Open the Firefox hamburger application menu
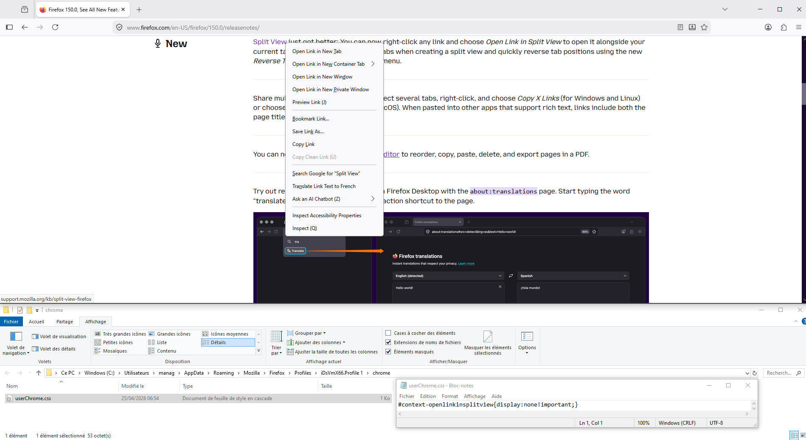 coord(798,27)
